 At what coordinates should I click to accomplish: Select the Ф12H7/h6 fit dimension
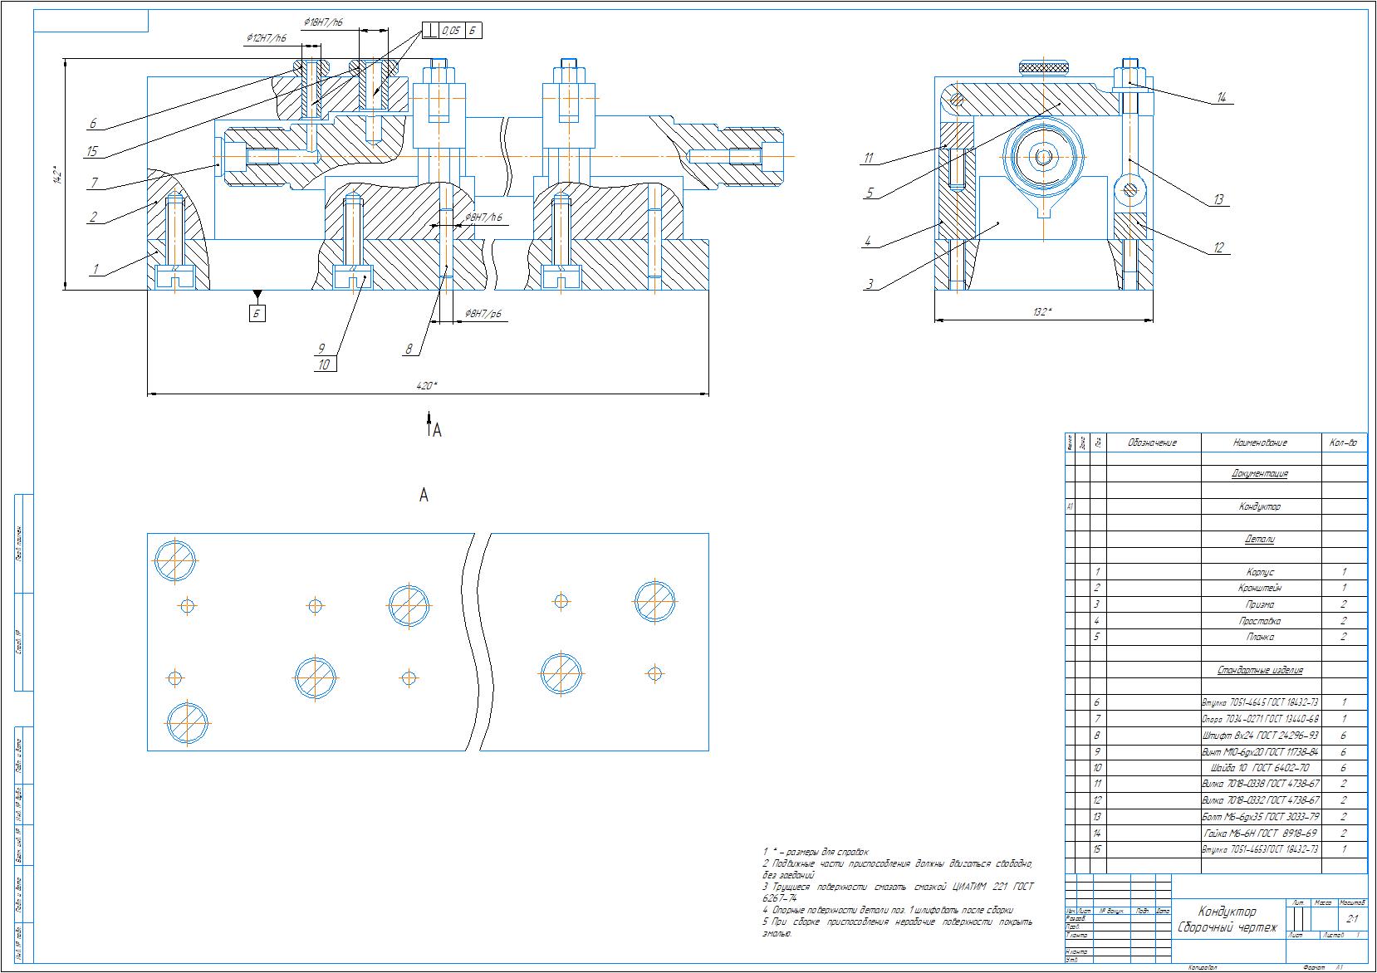click(x=267, y=38)
